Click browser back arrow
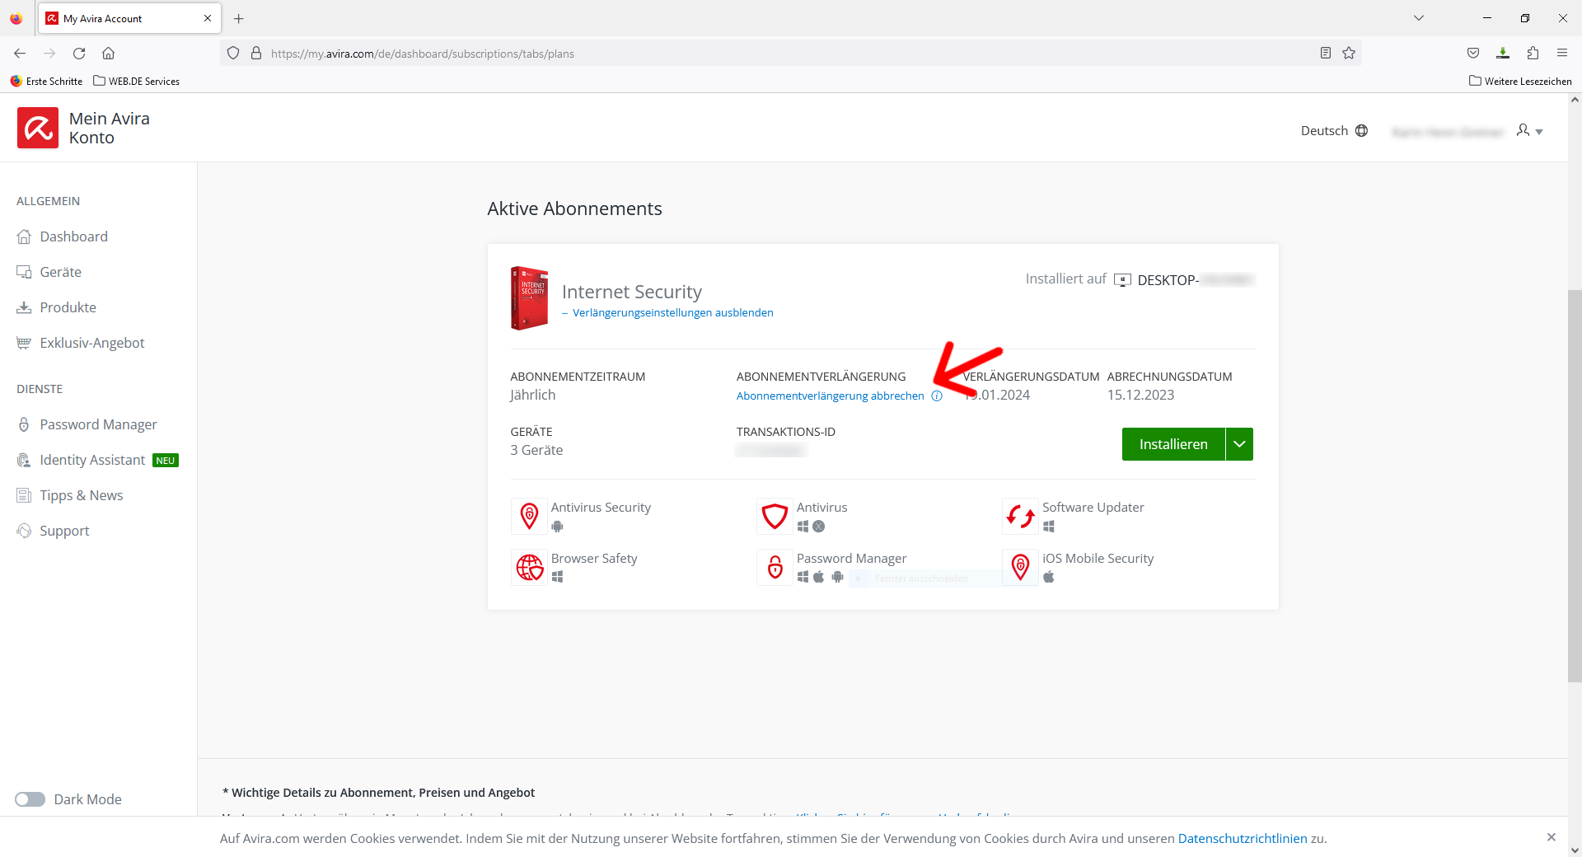1582x857 pixels. (20, 54)
